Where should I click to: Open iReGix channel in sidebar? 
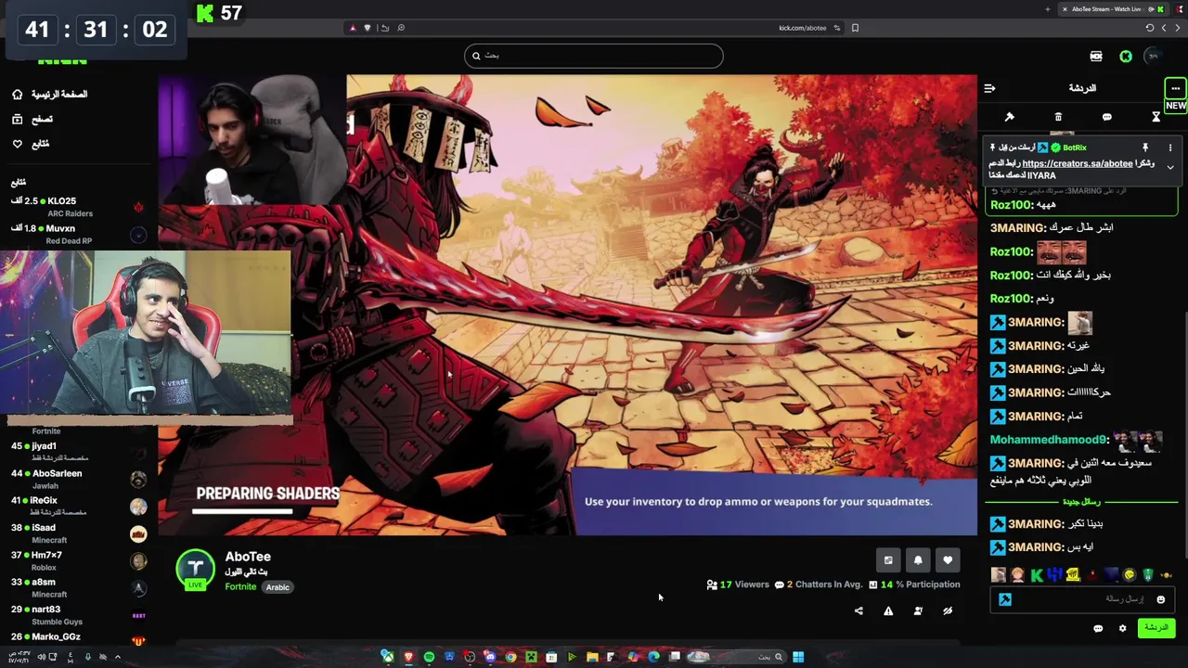[x=79, y=506]
